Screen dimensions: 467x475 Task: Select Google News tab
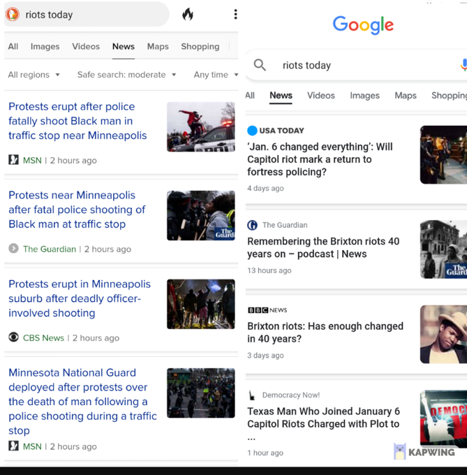pyautogui.click(x=281, y=96)
